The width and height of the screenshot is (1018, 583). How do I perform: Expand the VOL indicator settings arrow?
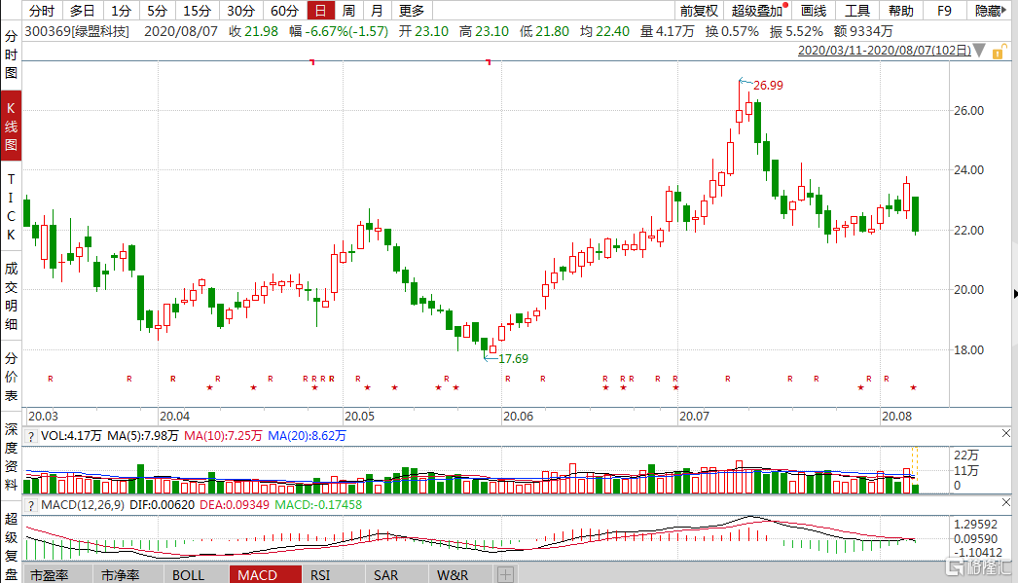coord(30,436)
